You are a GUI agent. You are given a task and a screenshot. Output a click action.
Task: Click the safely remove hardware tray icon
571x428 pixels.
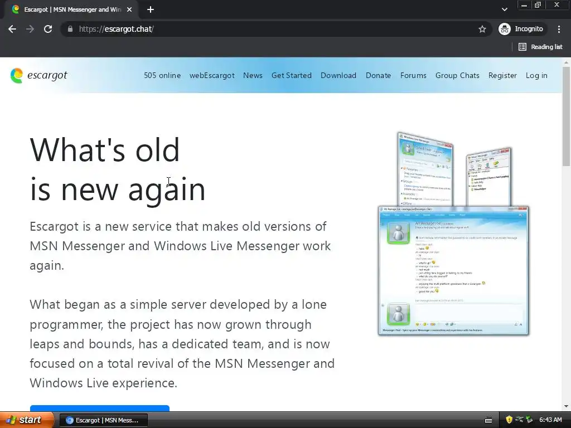pos(529,420)
